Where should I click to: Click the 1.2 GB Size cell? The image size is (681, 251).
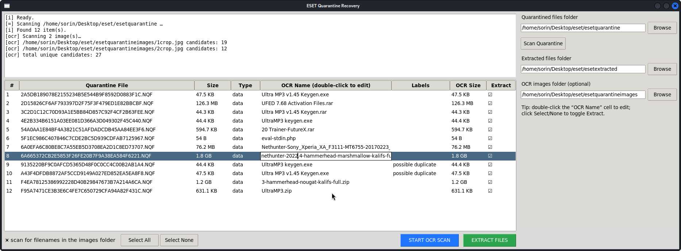(204, 182)
